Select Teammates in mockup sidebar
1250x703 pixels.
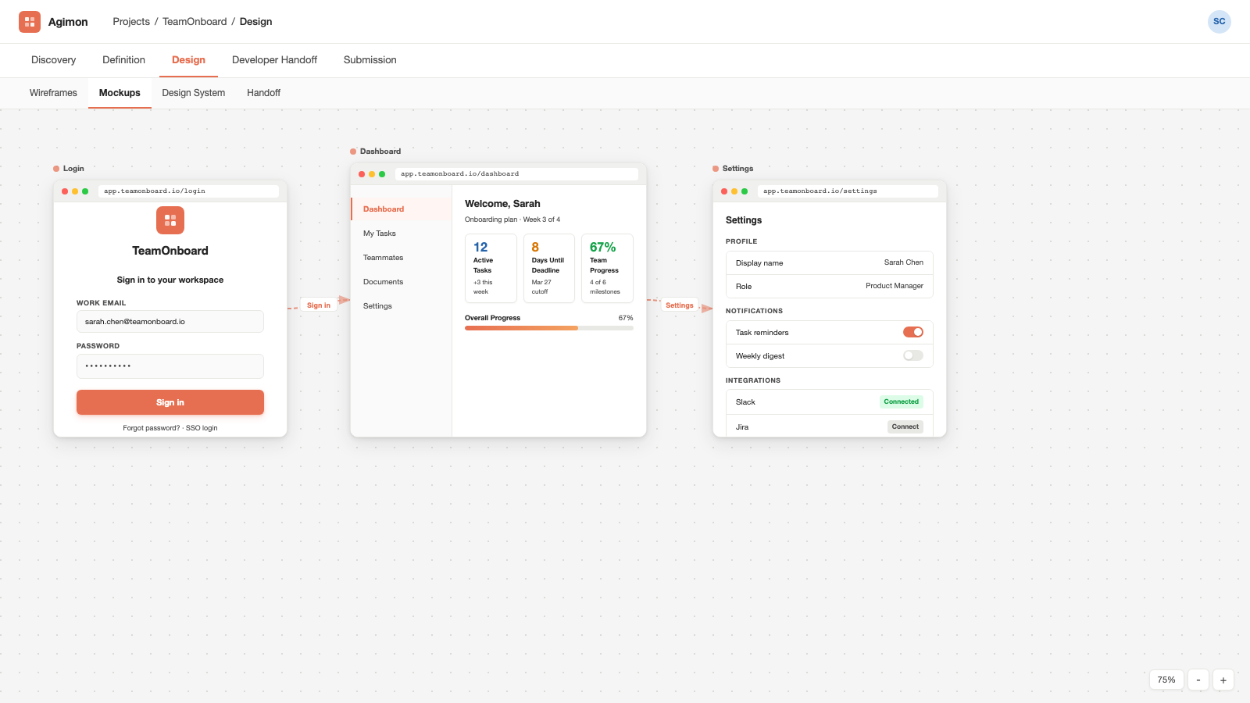coord(402,258)
